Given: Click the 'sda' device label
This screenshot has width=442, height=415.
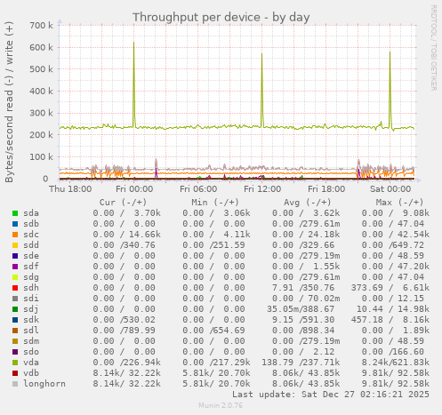Looking at the screenshot, I should (31, 213).
